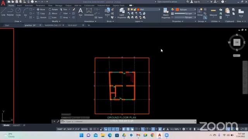The image size is (248, 139).
Task: Open the Insert block tool
Action: 107,12
